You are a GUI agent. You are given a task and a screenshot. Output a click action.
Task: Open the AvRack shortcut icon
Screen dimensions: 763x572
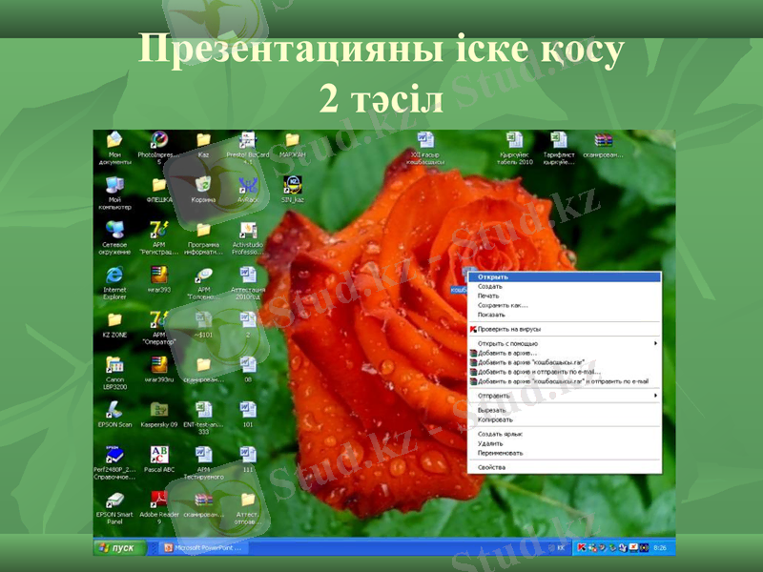point(247,185)
